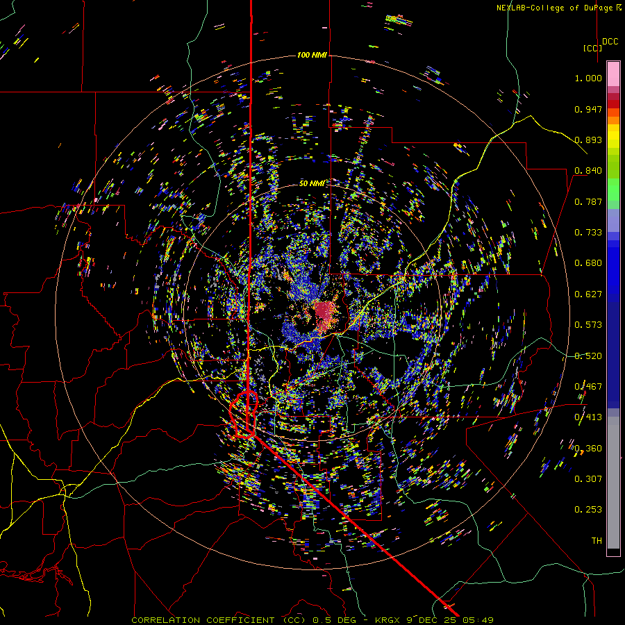This screenshot has height=625, width=625.
Task: Pick the bright green swatch on the color scale
Action: (x=613, y=190)
